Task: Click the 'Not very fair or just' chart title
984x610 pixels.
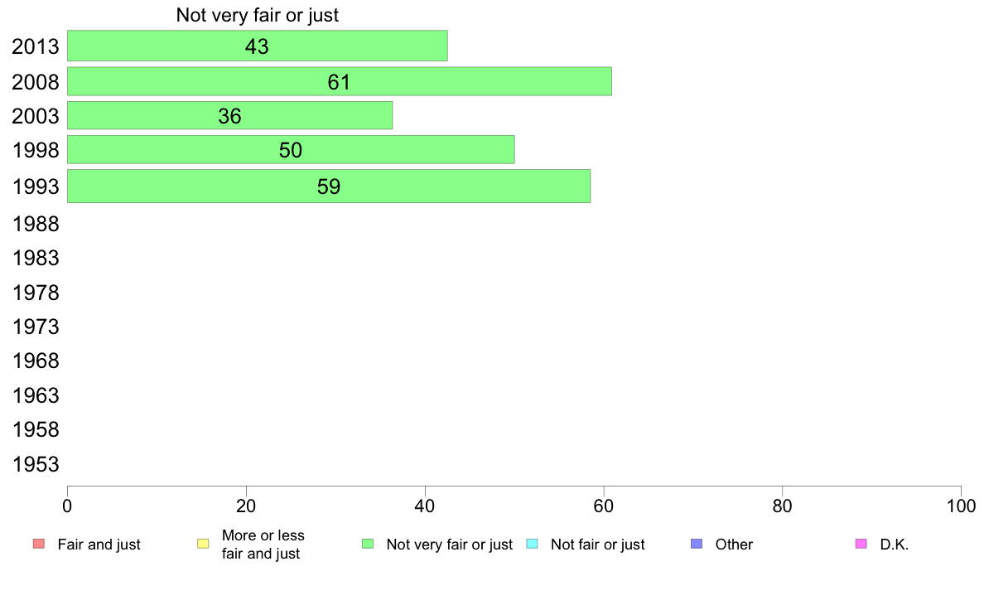Action: point(258,15)
